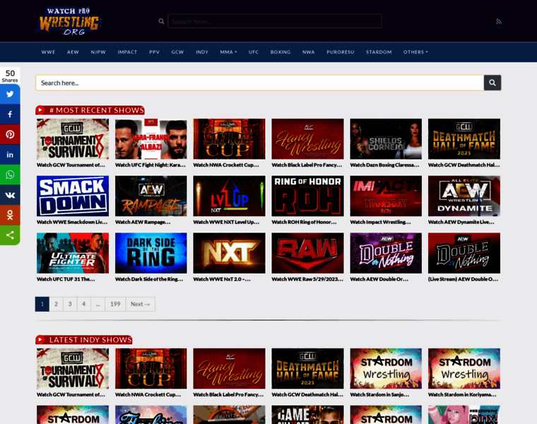Open the Impact Thursday thumbnail

[386, 196]
